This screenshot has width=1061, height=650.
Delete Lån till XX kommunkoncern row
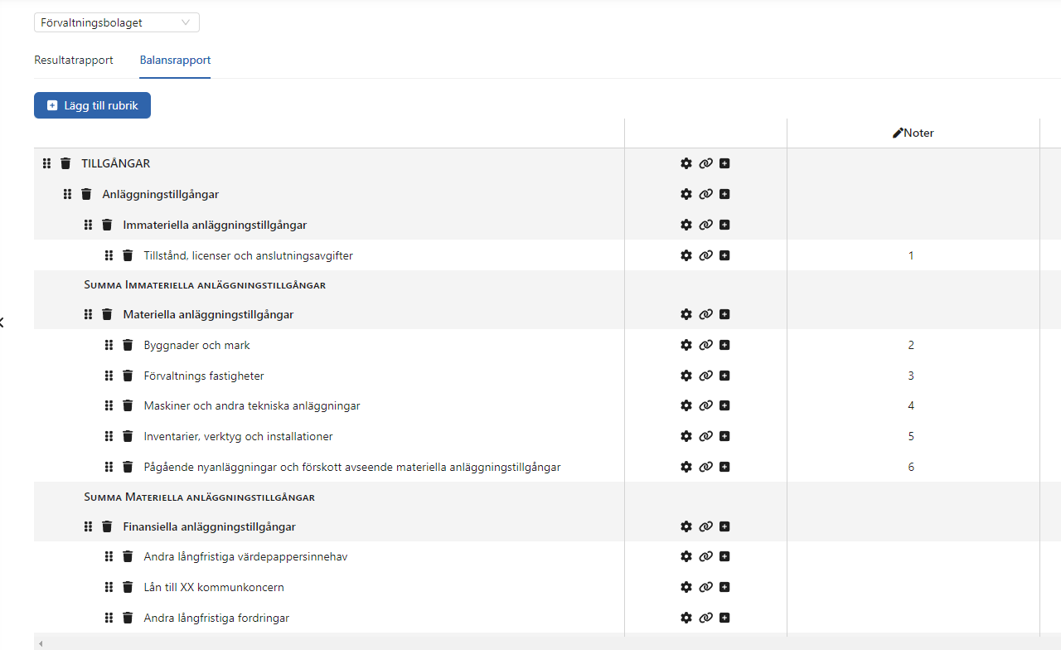(128, 587)
